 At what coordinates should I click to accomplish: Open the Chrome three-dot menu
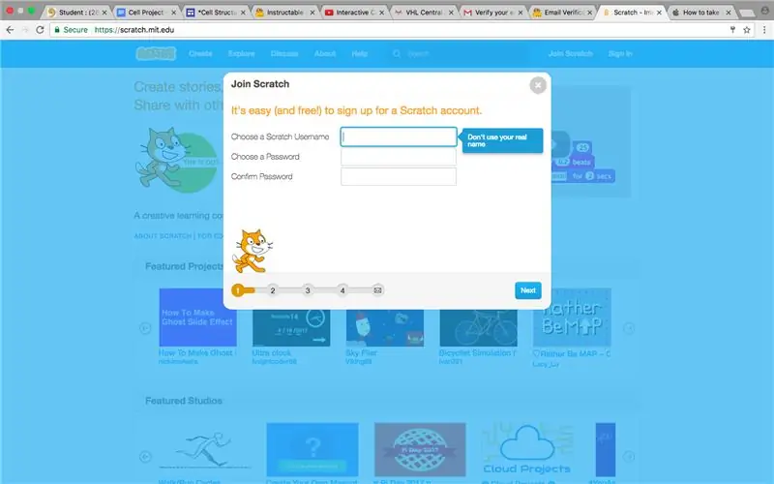[764, 30]
